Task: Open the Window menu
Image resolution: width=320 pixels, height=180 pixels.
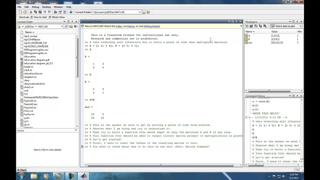Action: [58, 7]
